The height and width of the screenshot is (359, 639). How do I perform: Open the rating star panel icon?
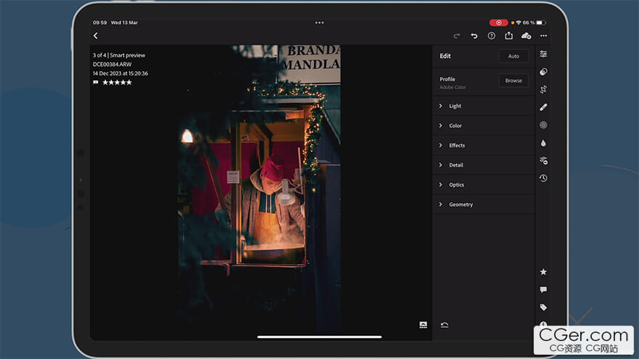click(x=543, y=272)
